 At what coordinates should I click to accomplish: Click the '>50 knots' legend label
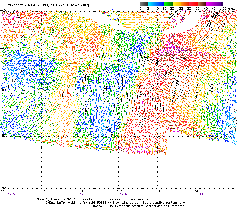(228, 9)
